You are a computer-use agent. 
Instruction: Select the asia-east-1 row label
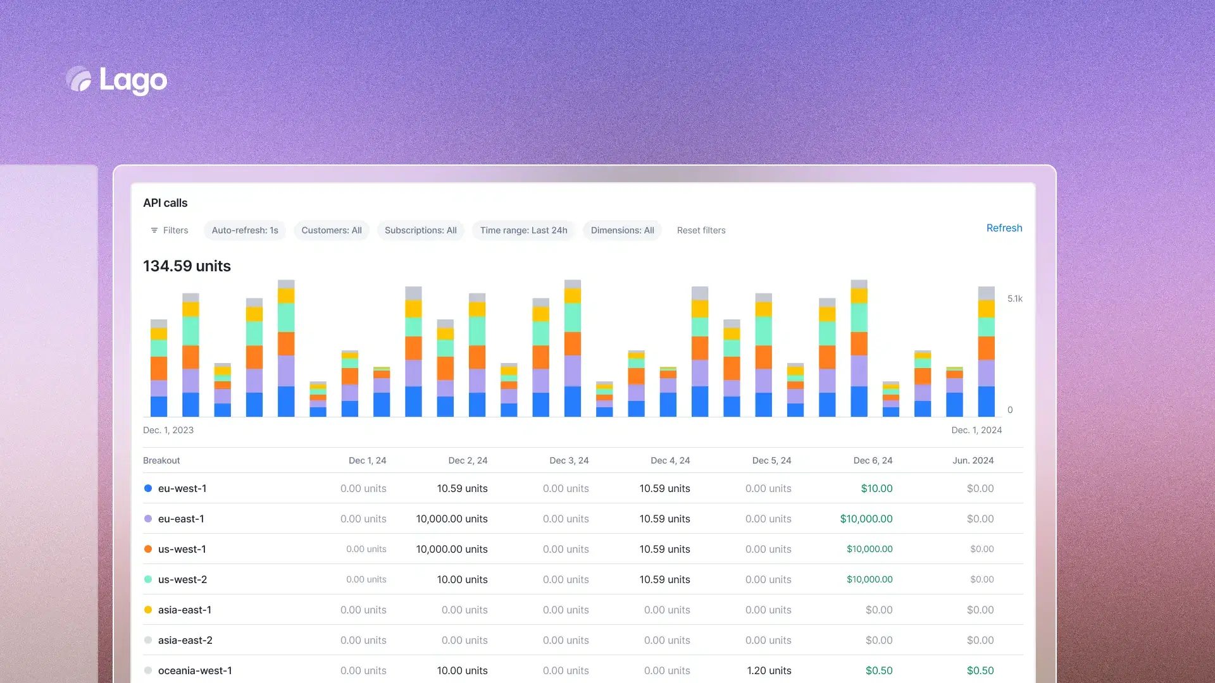click(x=185, y=610)
